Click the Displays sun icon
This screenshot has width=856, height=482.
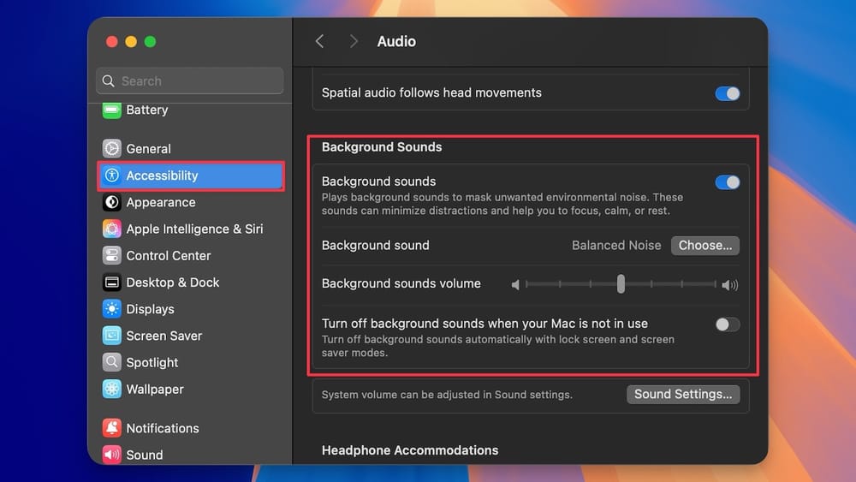(x=112, y=309)
